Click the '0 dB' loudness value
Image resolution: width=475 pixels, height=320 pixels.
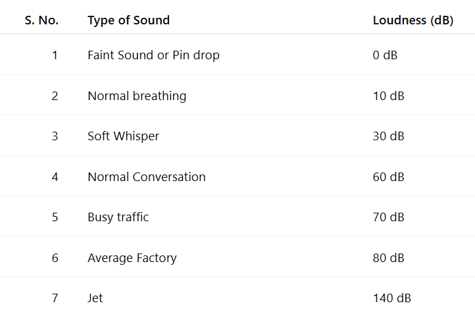385,55
